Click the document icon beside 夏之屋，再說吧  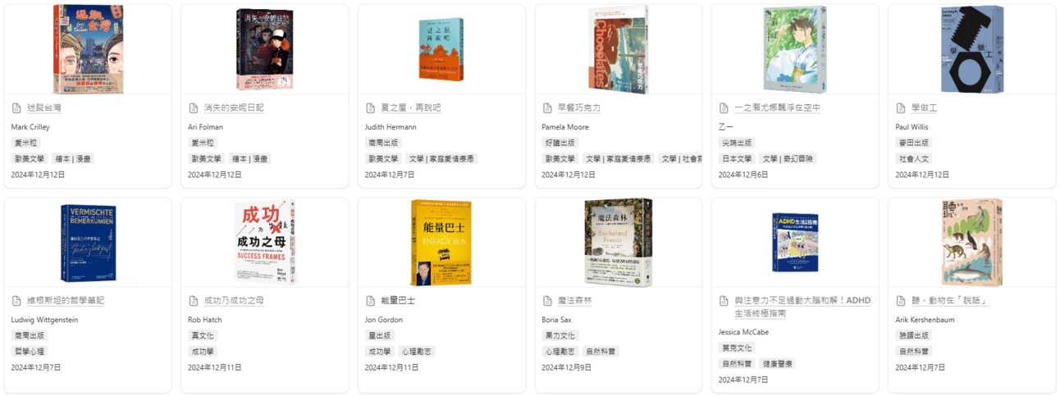click(371, 108)
